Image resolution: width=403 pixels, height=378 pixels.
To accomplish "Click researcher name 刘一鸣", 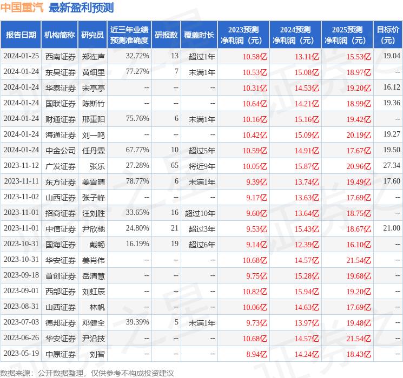I will [93, 135].
